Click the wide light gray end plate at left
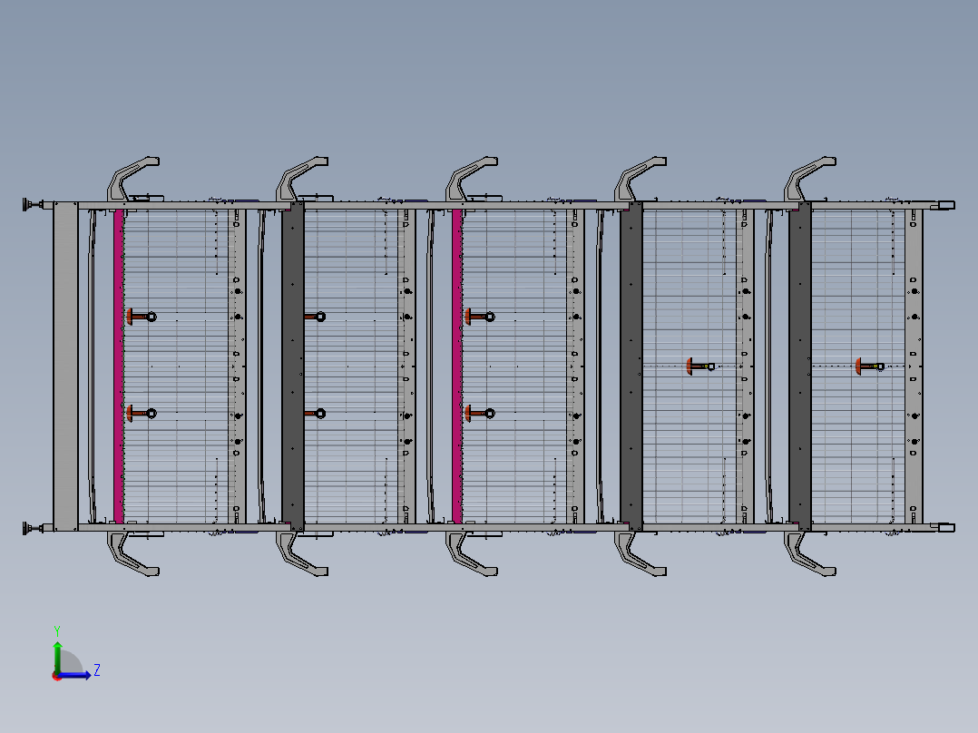 point(65,366)
